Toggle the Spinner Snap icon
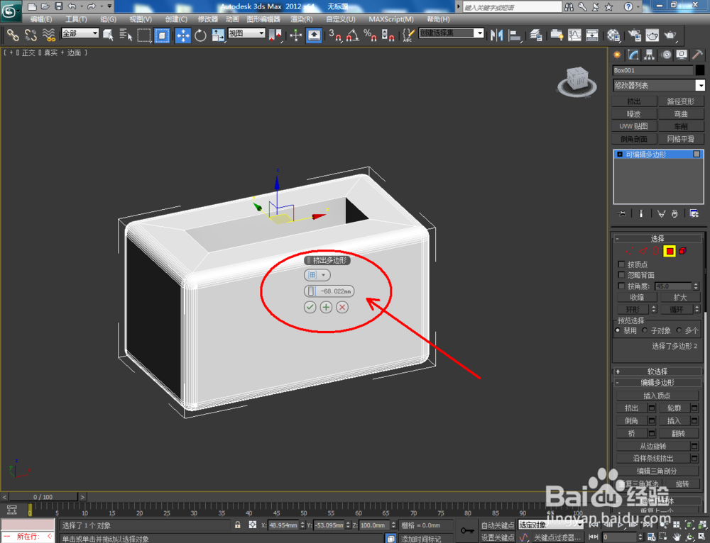710x543 pixels. click(x=388, y=35)
